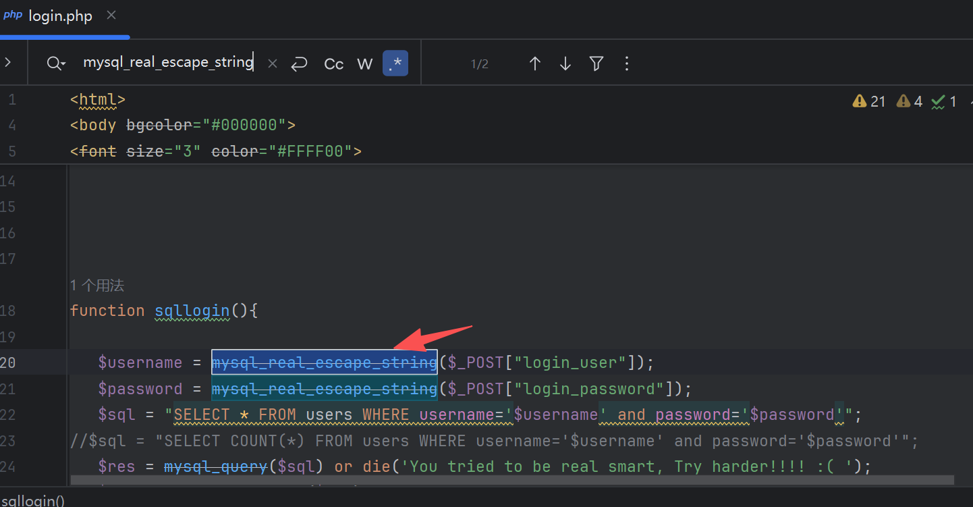Screen dimensions: 973x507
Task: Click the sqllogin() breadcrumb at bottom
Action: coord(32,501)
